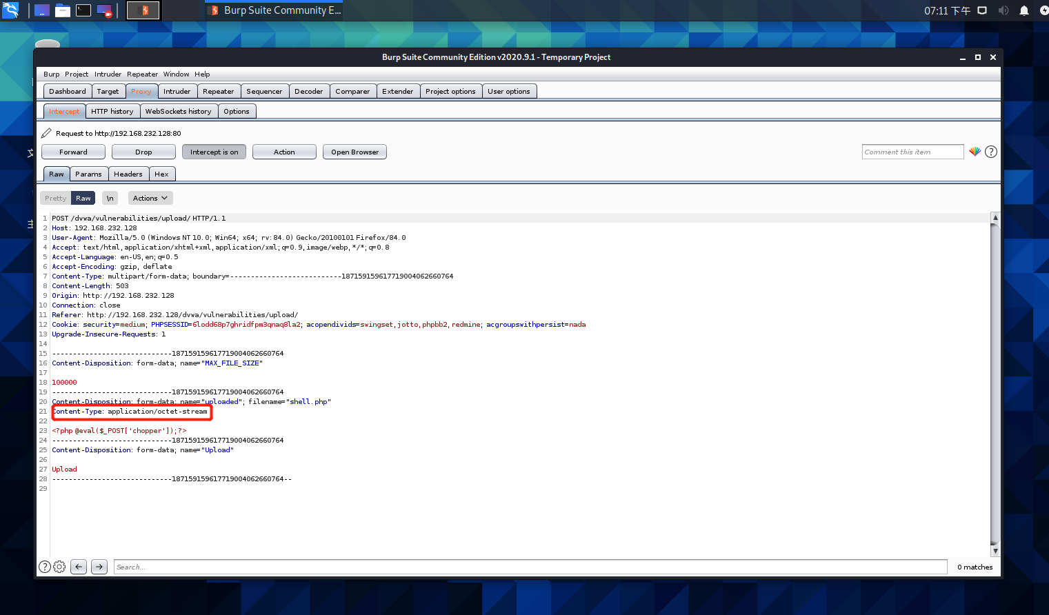This screenshot has height=615, width=1049.
Task: Go to the next search match arrow
Action: coord(99,567)
